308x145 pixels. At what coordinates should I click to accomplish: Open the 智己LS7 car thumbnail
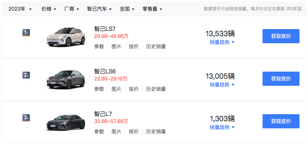click(66, 36)
